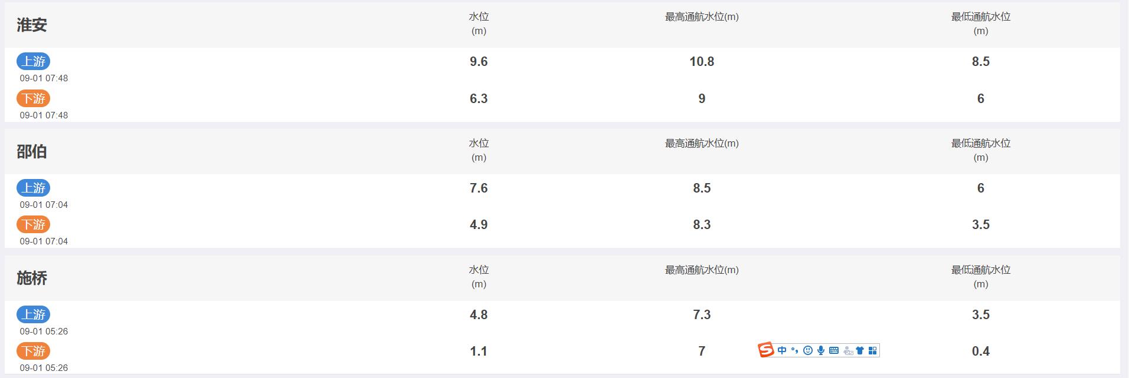This screenshot has width=1129, height=378.
Task: Select the 邵伯 section heading
Action: pyautogui.click(x=32, y=151)
